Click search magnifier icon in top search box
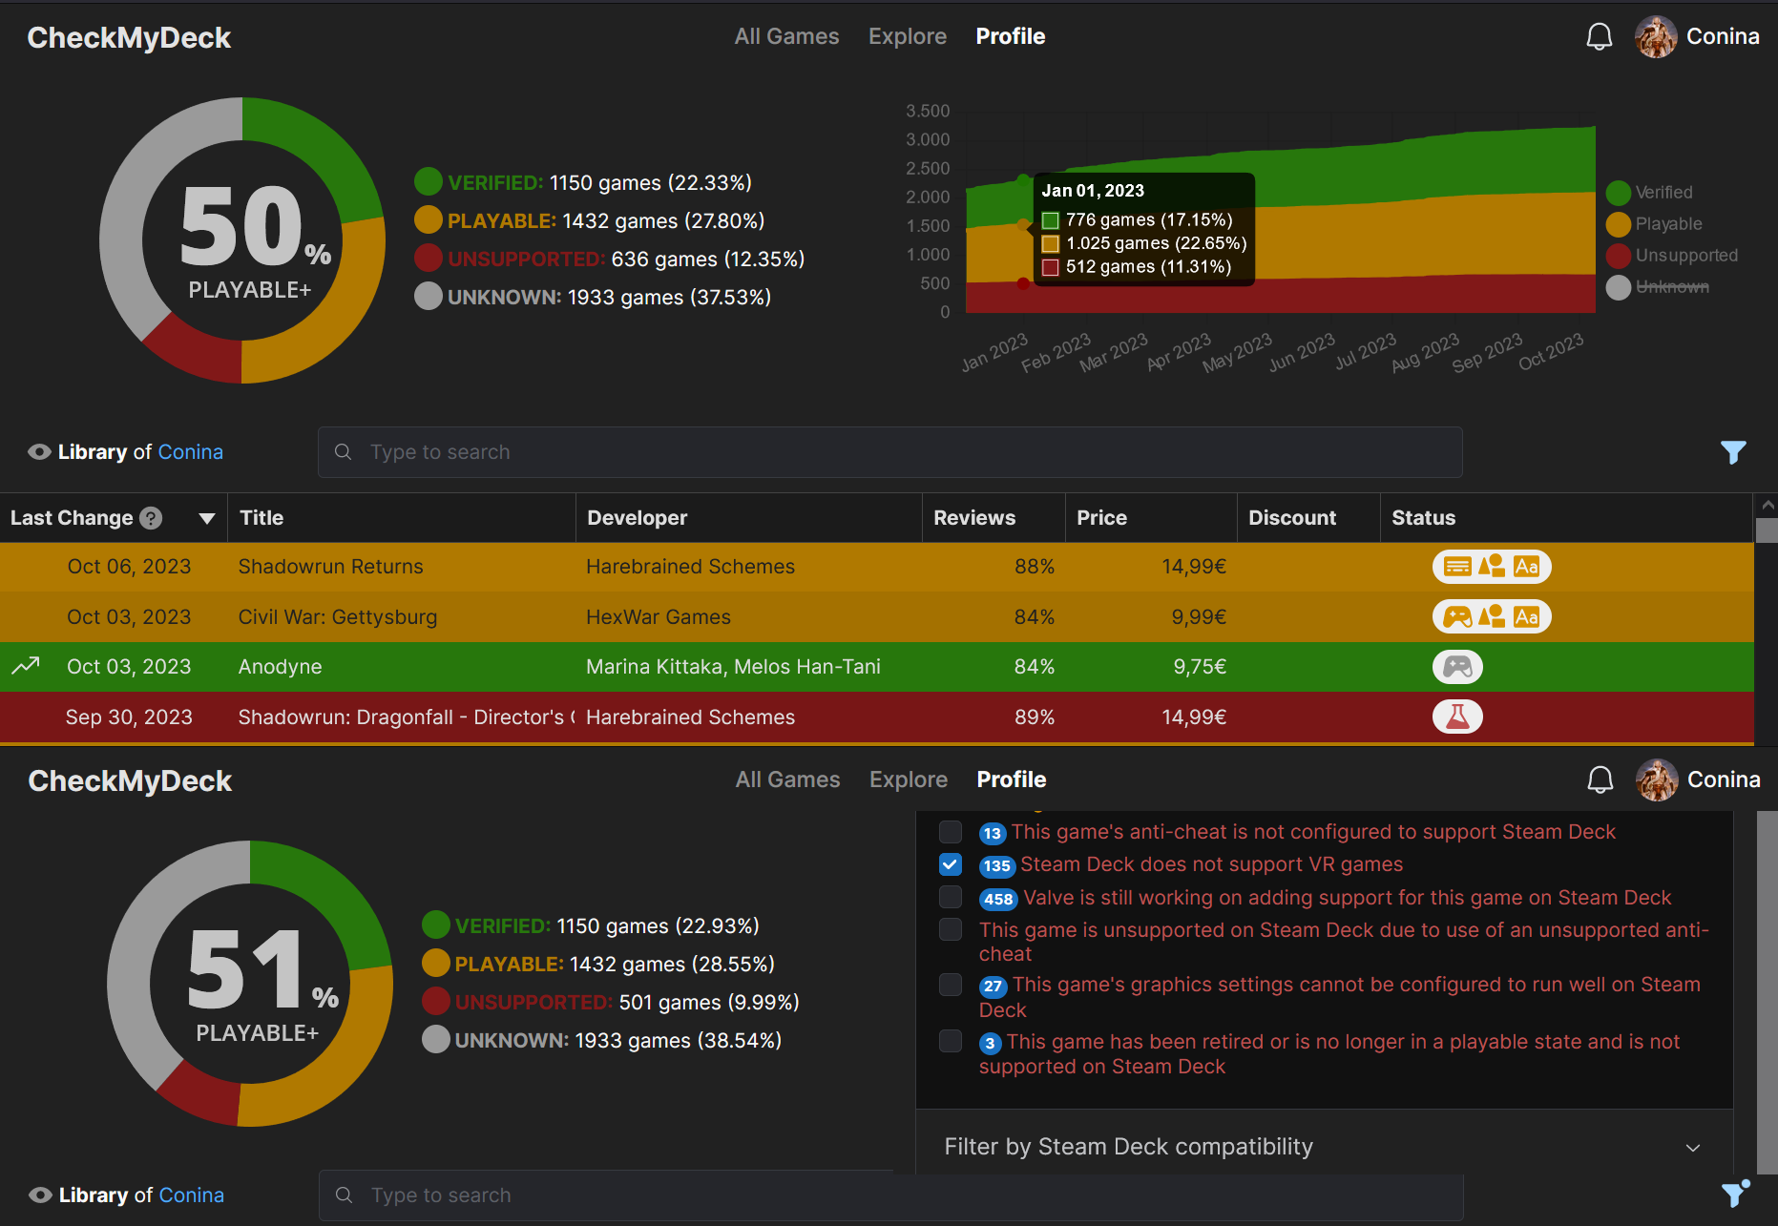Viewport: 1778px width, 1226px height. (344, 452)
